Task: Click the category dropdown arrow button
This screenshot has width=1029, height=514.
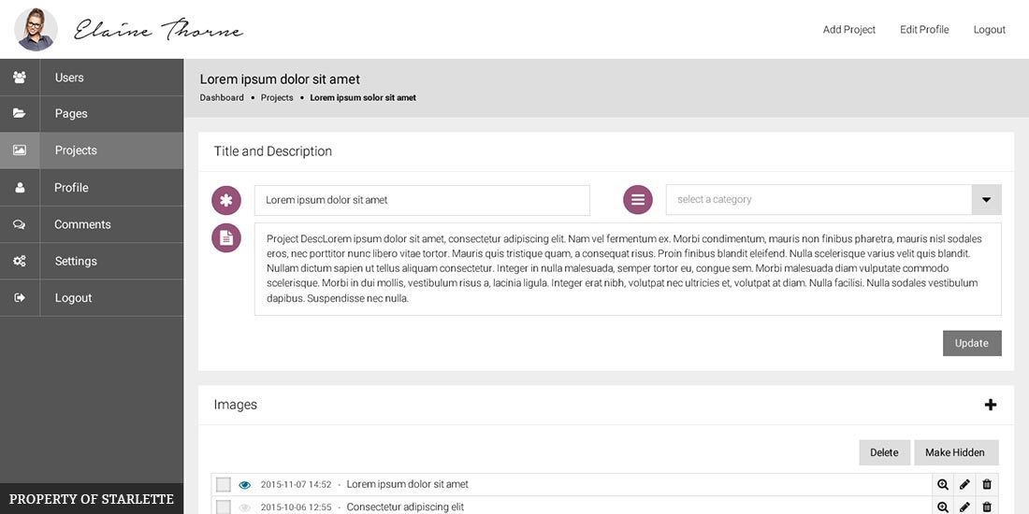Action: tap(986, 199)
